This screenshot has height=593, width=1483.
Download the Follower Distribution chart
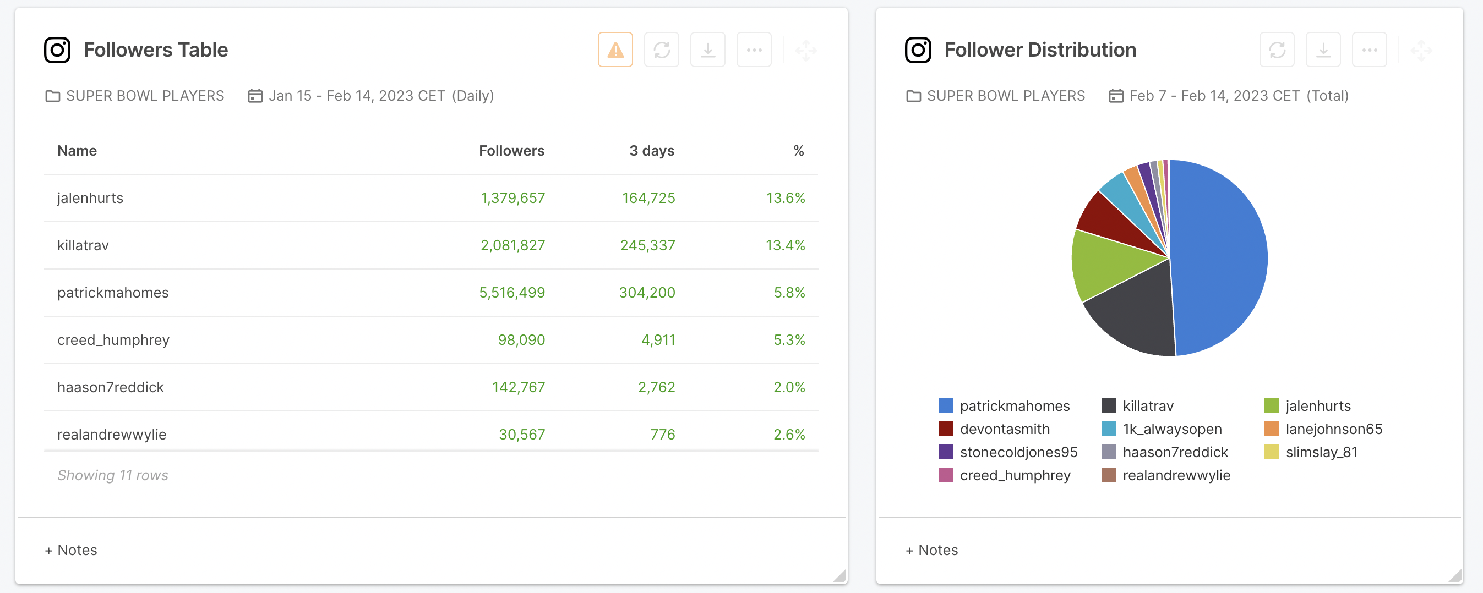[1323, 50]
